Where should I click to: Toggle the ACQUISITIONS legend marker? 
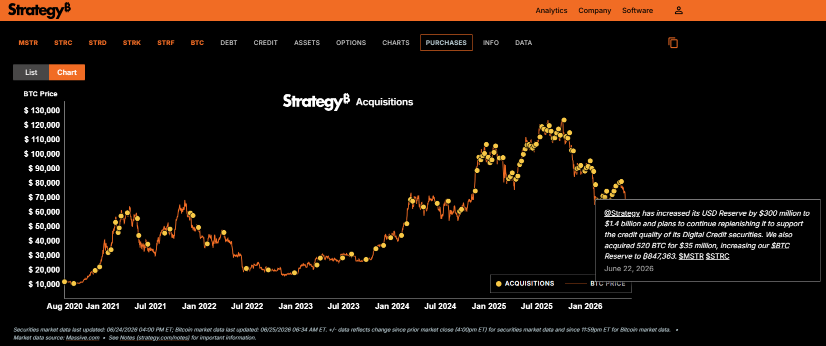498,284
